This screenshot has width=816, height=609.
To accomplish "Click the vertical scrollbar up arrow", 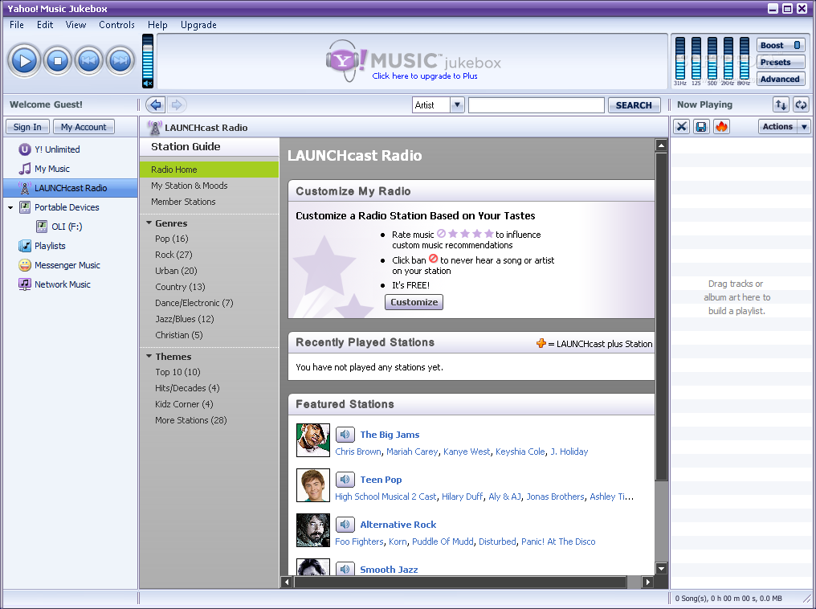I will (661, 145).
